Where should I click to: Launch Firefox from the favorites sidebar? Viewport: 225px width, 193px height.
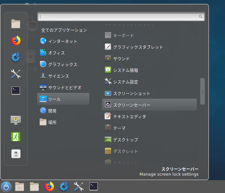point(16,41)
